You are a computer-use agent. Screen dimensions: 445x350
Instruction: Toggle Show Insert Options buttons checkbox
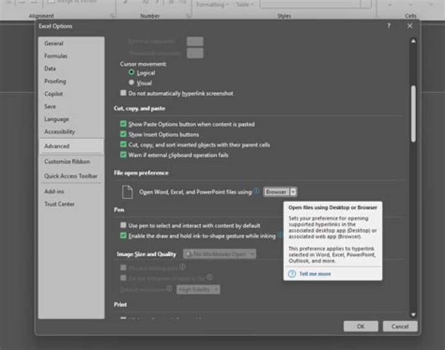pos(123,134)
